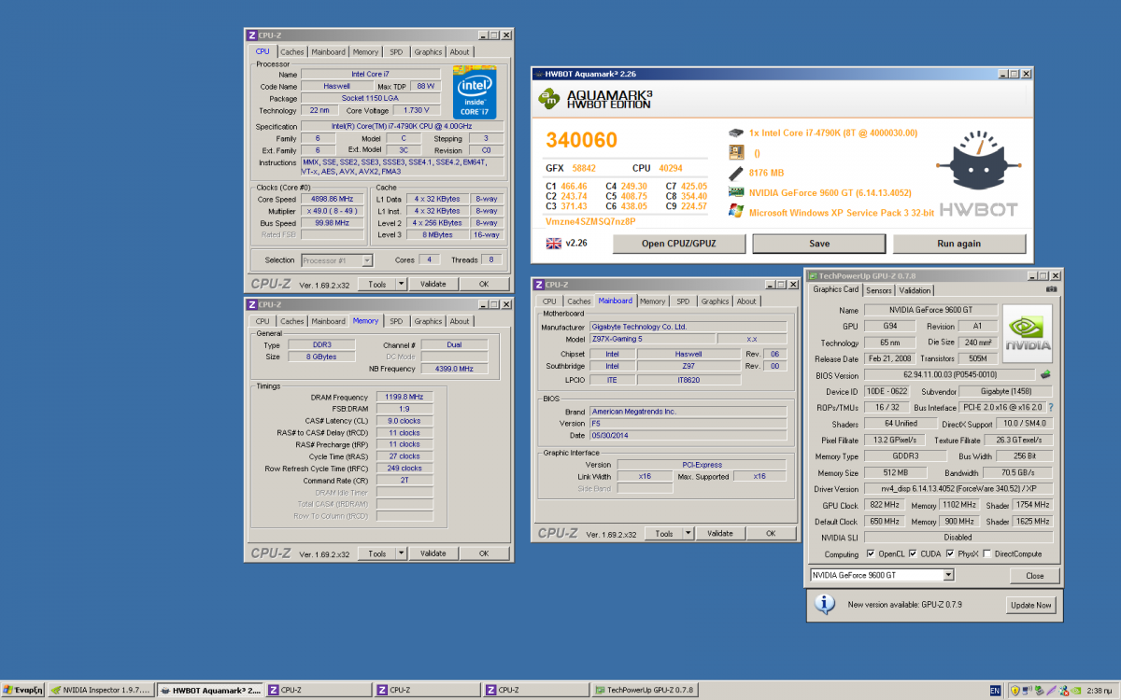Screen dimensions: 1121x700
Task: Open the Caches tab in the CPU-Z processor window
Action: tap(292, 52)
